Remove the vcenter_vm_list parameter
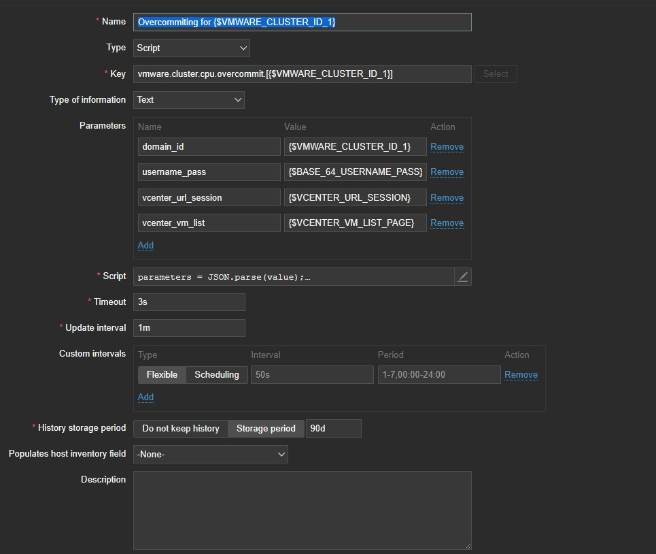This screenshot has width=656, height=554. click(x=447, y=223)
